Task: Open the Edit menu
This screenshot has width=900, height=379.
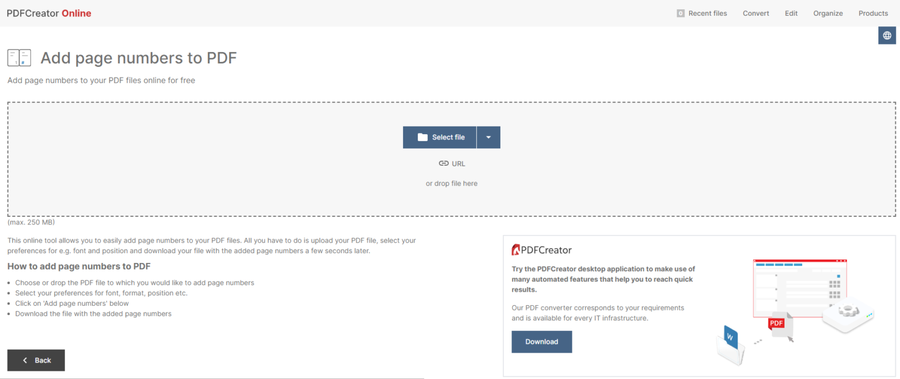Action: pyautogui.click(x=790, y=13)
